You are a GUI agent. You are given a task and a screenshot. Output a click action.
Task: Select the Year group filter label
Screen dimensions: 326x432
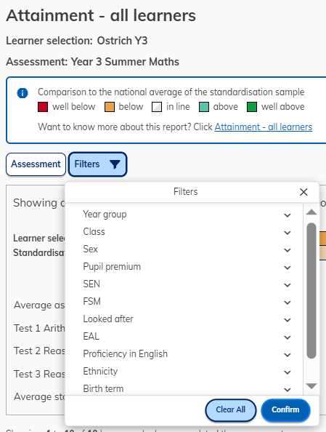(x=105, y=215)
